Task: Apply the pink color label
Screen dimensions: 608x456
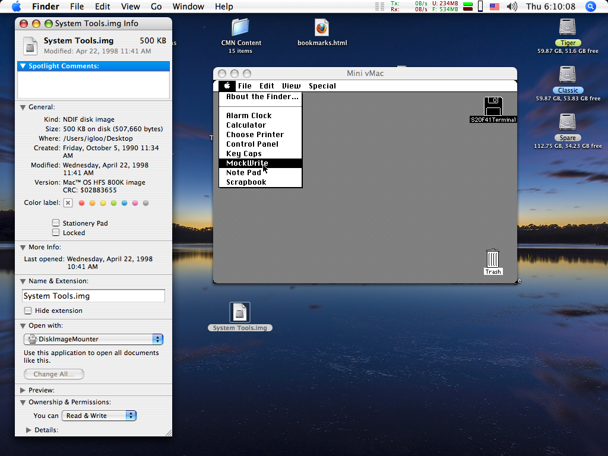Action: coord(135,203)
